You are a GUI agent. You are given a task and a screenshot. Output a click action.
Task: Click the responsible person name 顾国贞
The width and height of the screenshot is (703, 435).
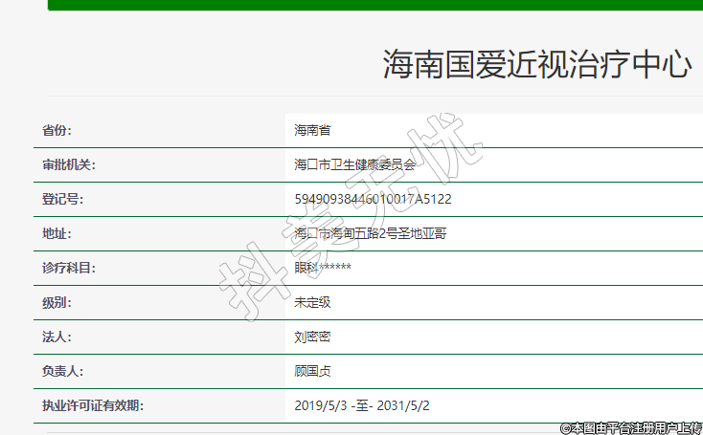tap(312, 371)
